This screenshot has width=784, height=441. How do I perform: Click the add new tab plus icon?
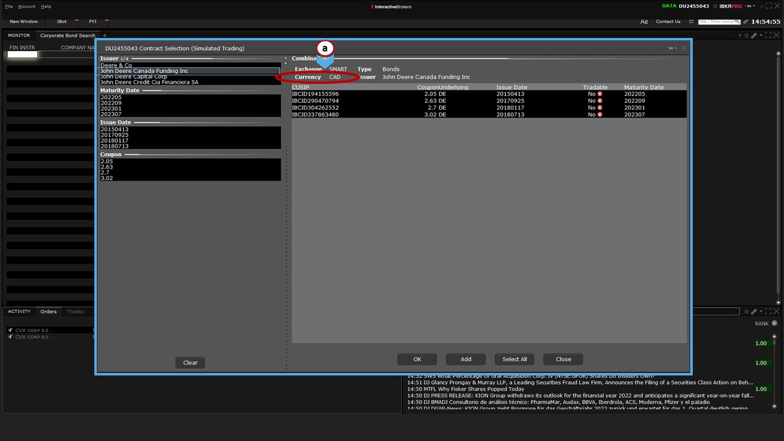pos(104,36)
